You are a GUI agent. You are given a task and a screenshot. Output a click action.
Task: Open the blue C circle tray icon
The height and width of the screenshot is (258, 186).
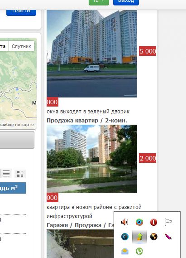pyautogui.click(x=125, y=237)
